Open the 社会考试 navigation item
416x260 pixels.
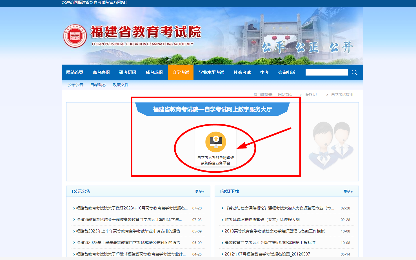(242, 72)
